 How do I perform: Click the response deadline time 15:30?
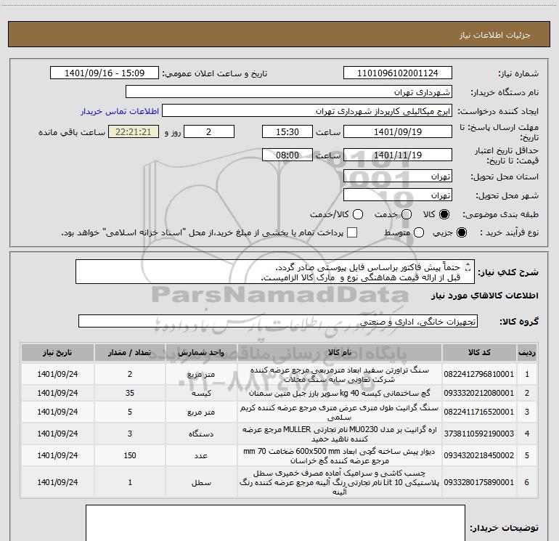coord(287,131)
